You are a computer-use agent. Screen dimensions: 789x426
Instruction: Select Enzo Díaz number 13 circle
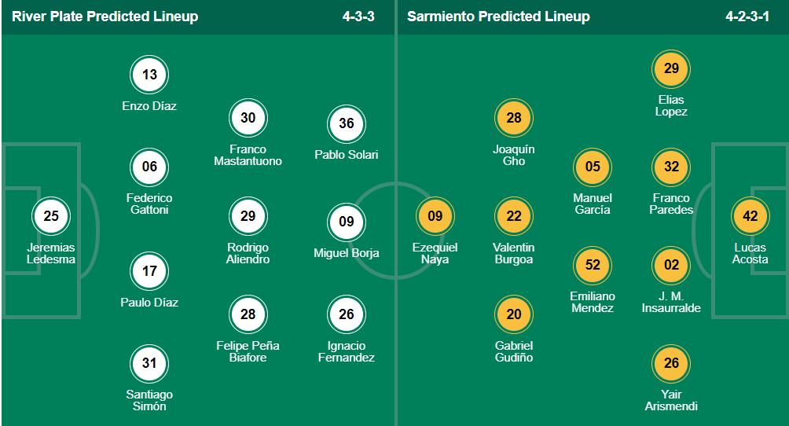[149, 75]
